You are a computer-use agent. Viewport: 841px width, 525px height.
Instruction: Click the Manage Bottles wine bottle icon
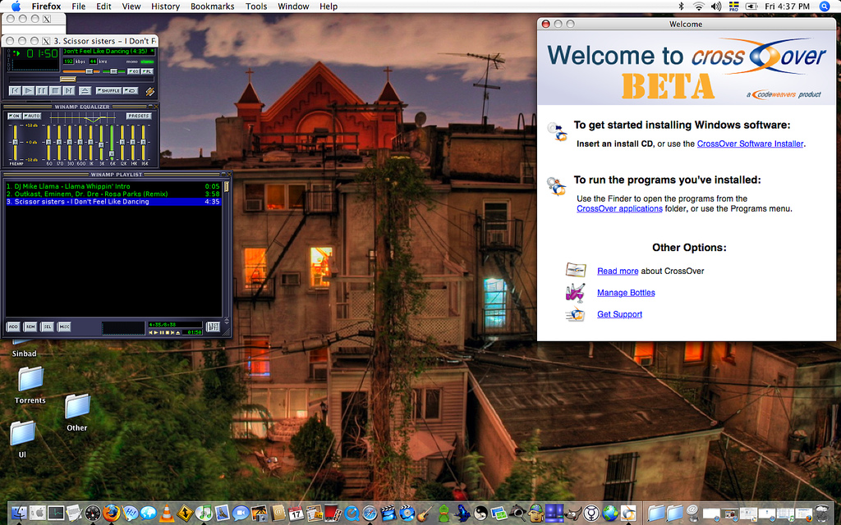coord(575,293)
